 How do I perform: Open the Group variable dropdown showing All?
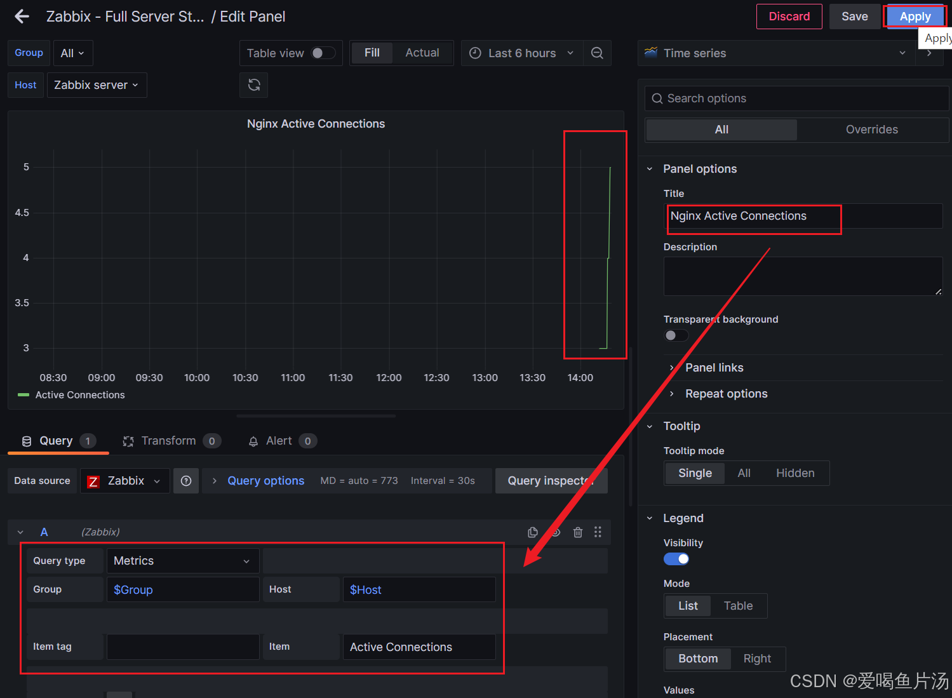[73, 53]
